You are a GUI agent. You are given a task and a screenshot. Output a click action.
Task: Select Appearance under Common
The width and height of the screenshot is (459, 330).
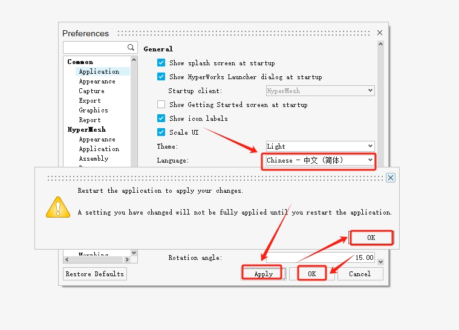coord(97,81)
